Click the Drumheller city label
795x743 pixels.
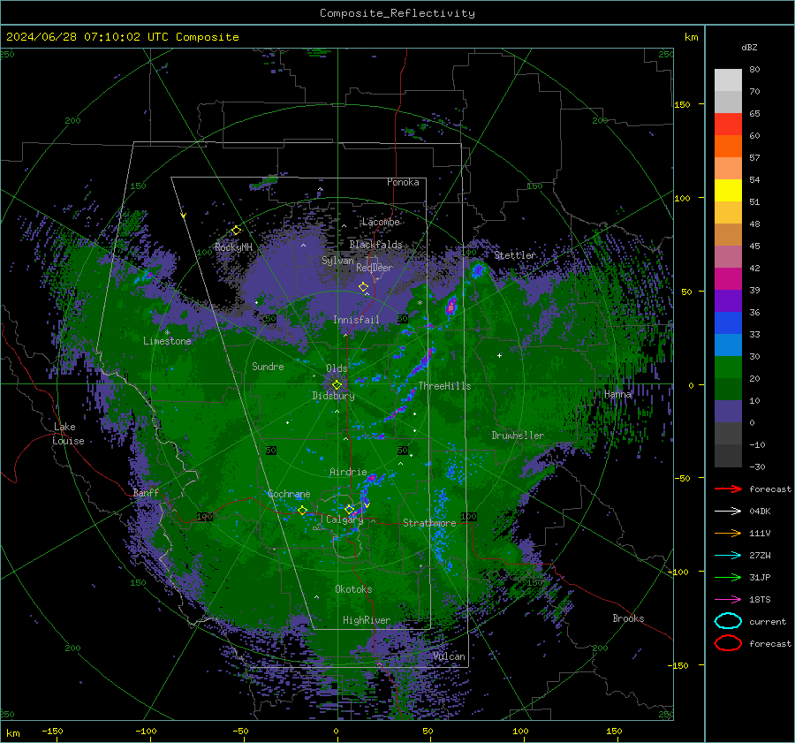(518, 436)
